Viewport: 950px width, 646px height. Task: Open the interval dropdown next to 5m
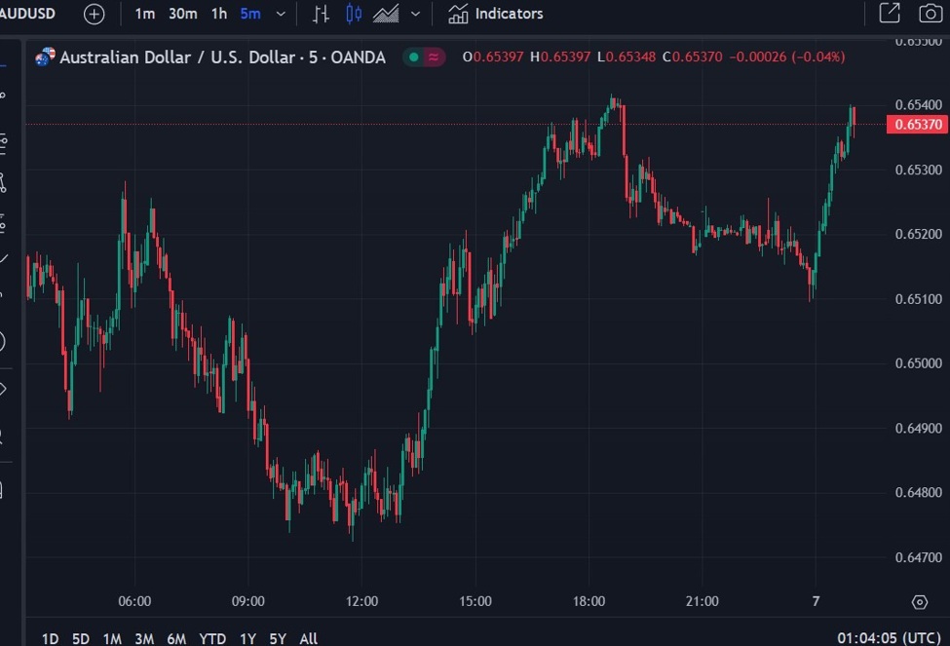click(280, 14)
